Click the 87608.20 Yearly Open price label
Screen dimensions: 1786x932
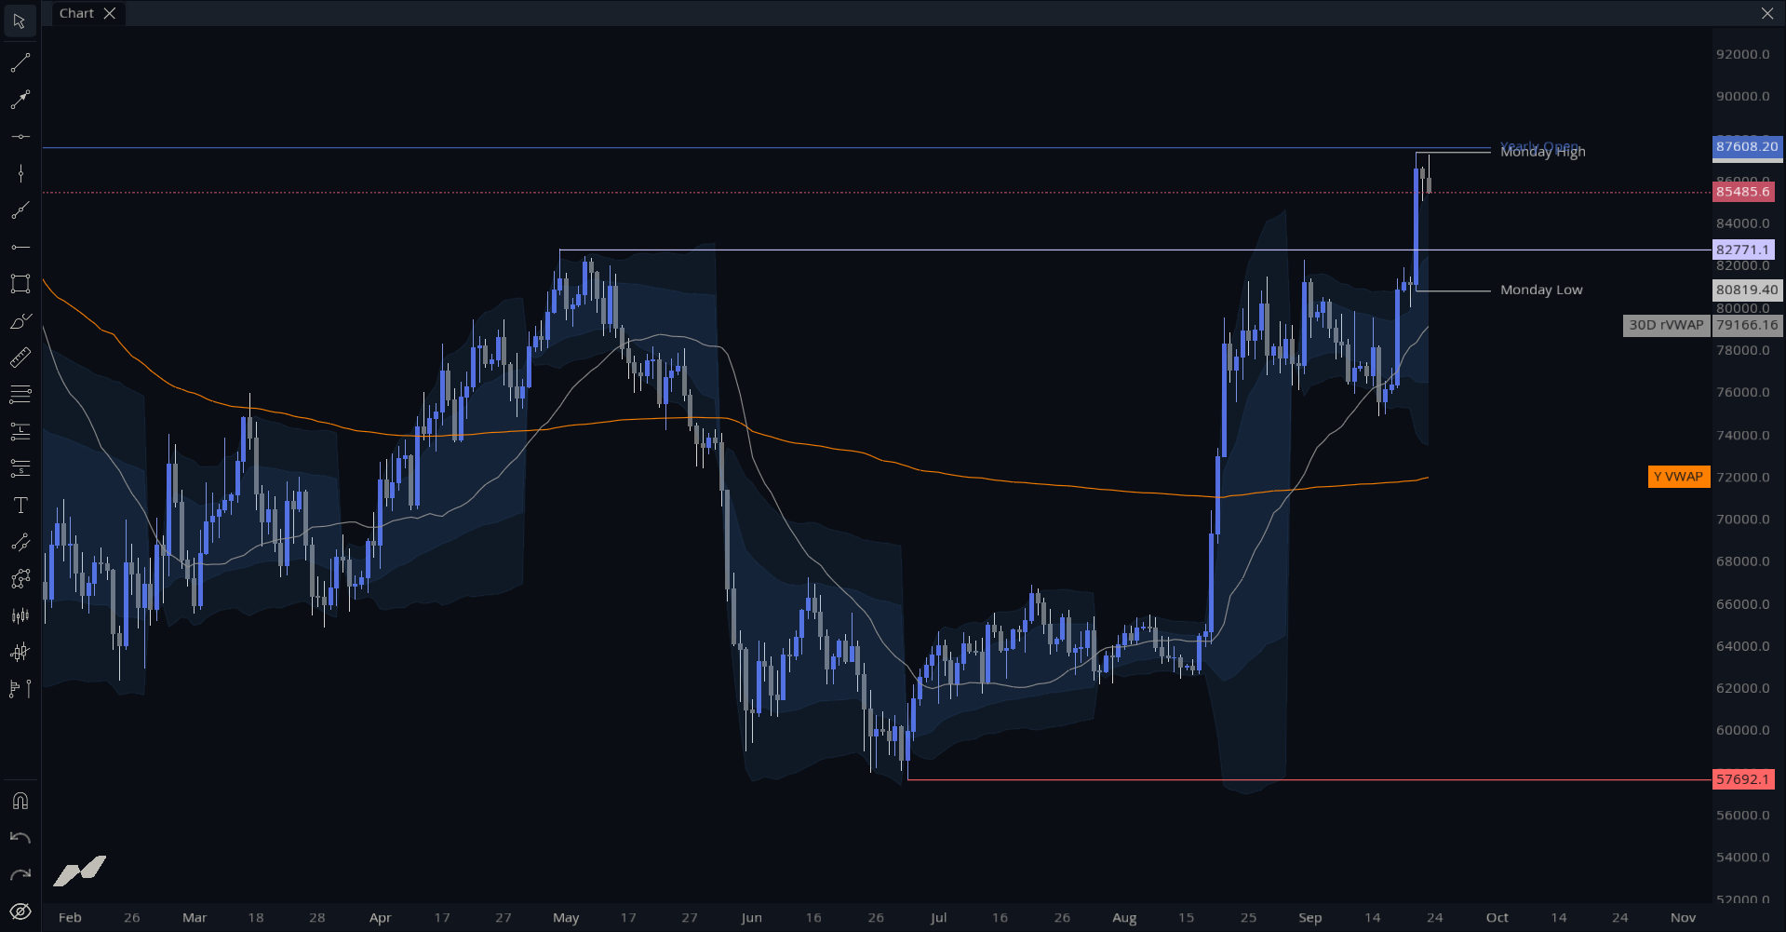1747,146
